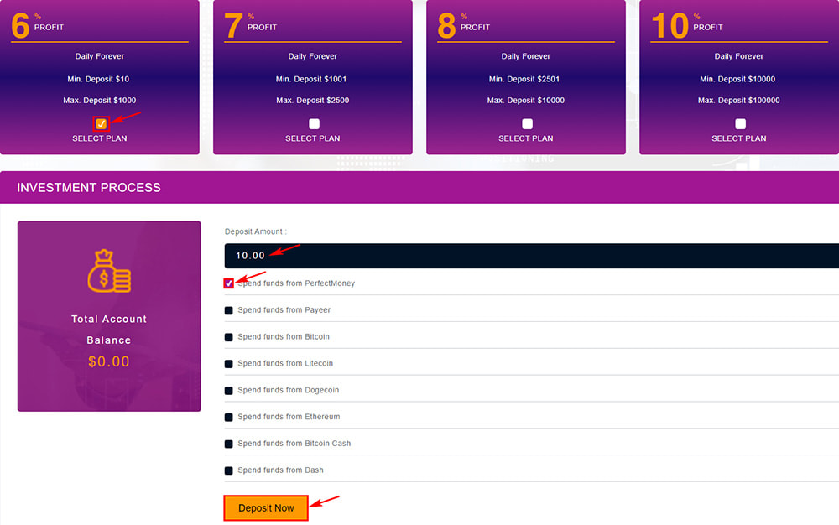Click SELECT PLAN under the 8% plan
This screenshot has width=839, height=525.
tap(525, 138)
